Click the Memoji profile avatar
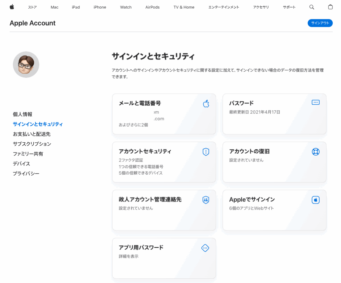The height and width of the screenshot is (283, 341). click(26, 65)
